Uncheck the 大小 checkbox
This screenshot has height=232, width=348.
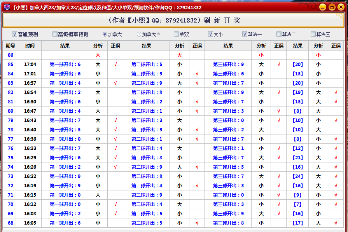click(x=210, y=34)
